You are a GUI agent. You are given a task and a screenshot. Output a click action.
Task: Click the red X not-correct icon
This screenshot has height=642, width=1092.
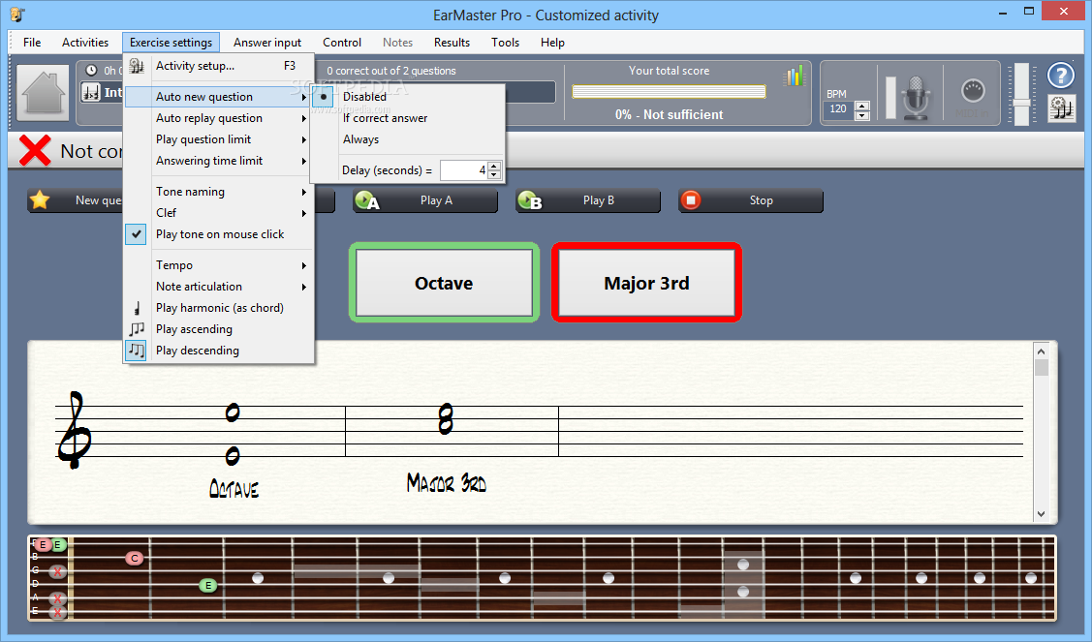point(35,150)
